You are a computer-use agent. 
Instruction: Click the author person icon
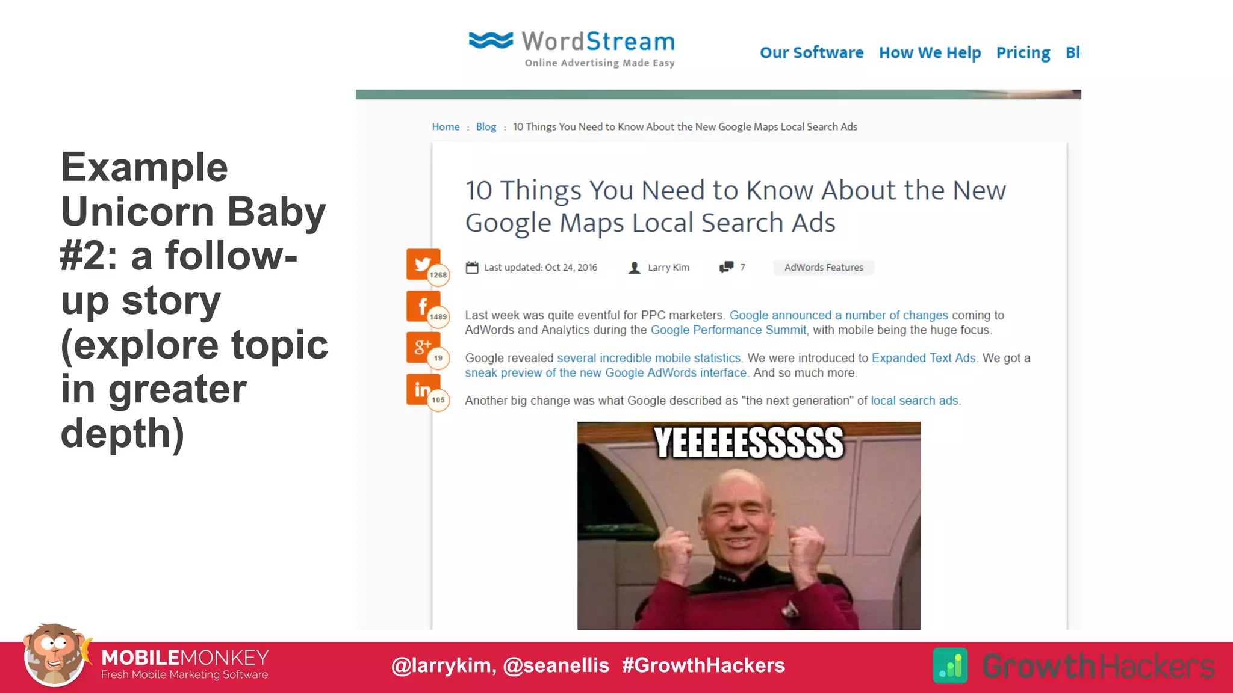[x=634, y=268]
